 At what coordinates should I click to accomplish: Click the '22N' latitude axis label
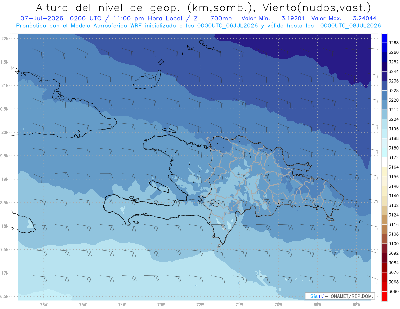[x=5, y=38]
